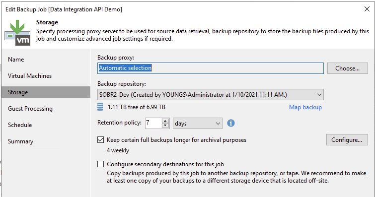Click the repository database stack icon

[x=100, y=107]
